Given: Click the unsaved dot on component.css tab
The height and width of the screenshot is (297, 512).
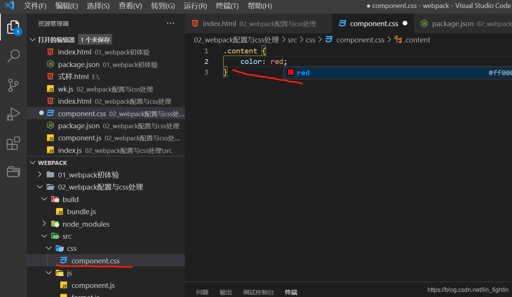Looking at the screenshot, I should coord(405,23).
